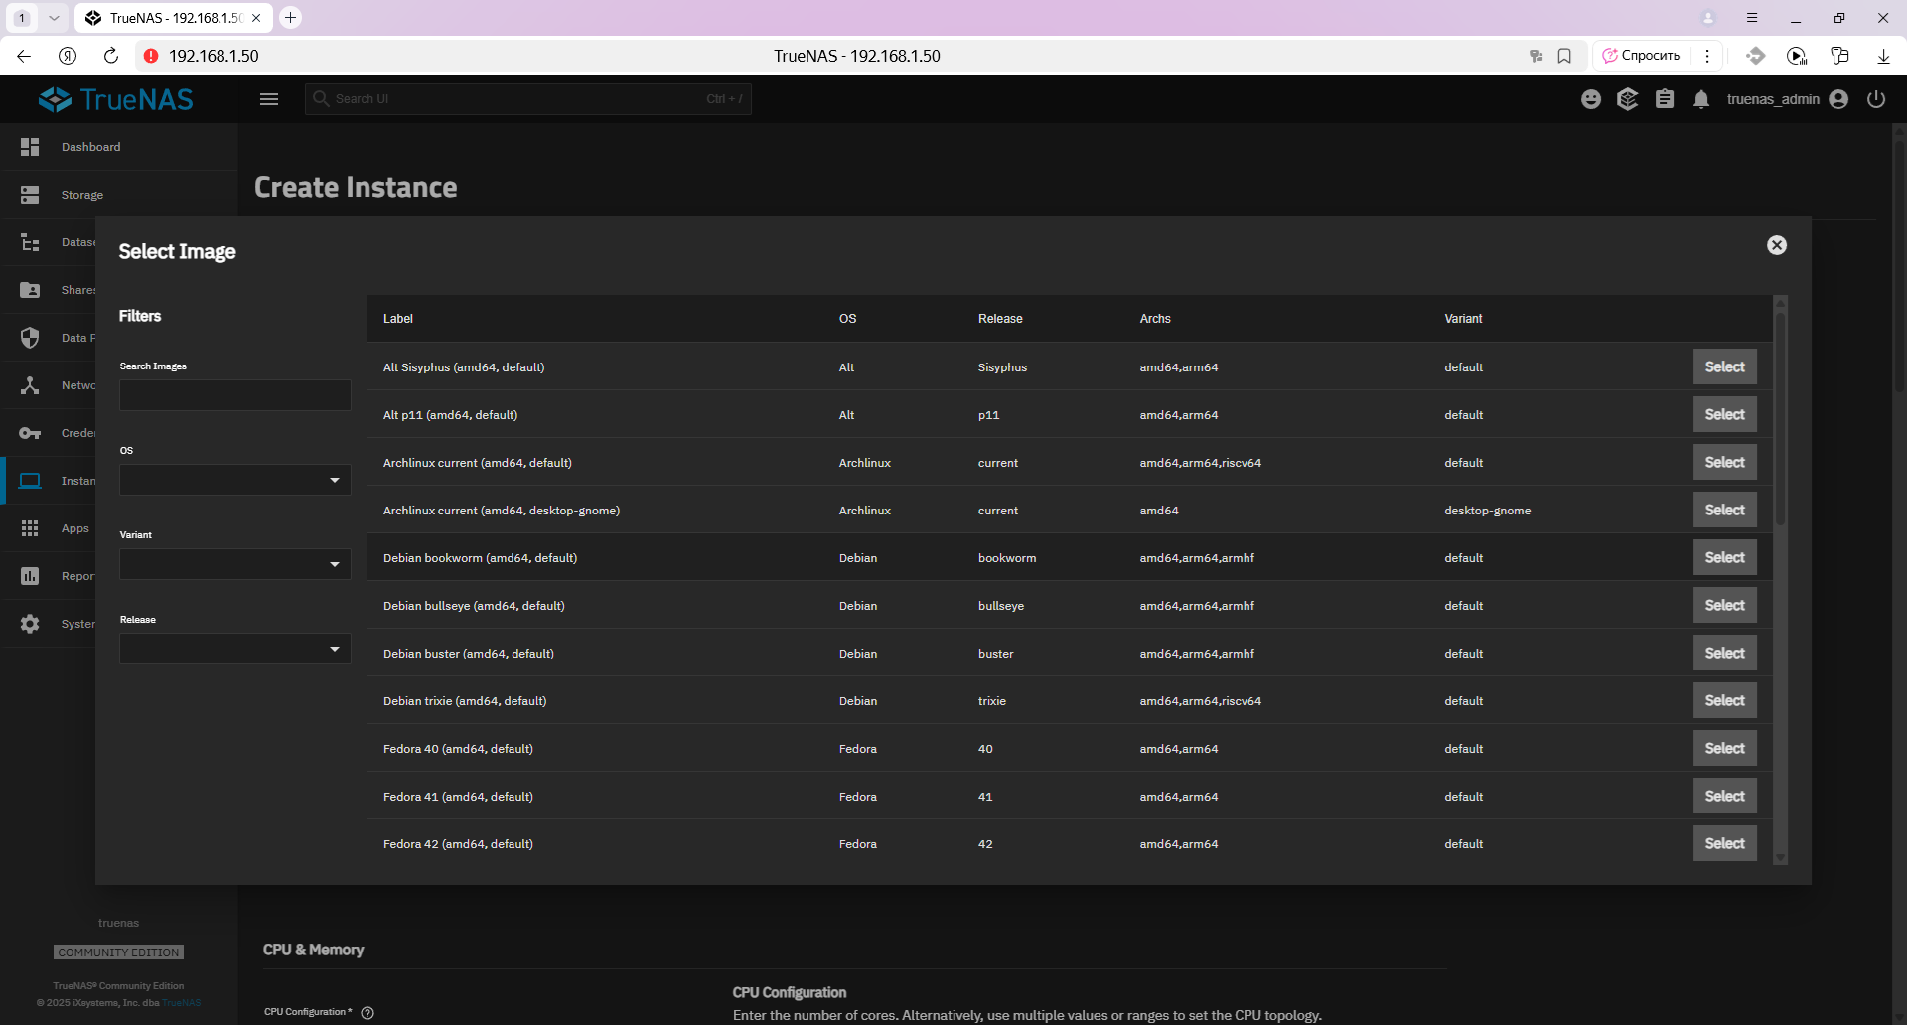Viewport: 1907px width, 1025px height.
Task: Open the Release filter dropdown
Action: [235, 649]
